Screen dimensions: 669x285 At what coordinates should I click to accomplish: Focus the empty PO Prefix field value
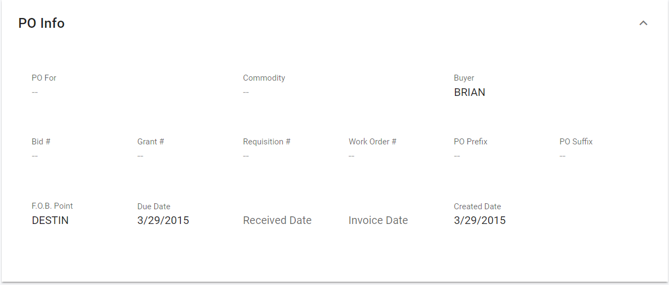(x=457, y=156)
